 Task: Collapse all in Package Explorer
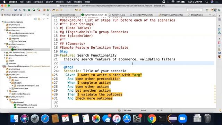click(35, 19)
